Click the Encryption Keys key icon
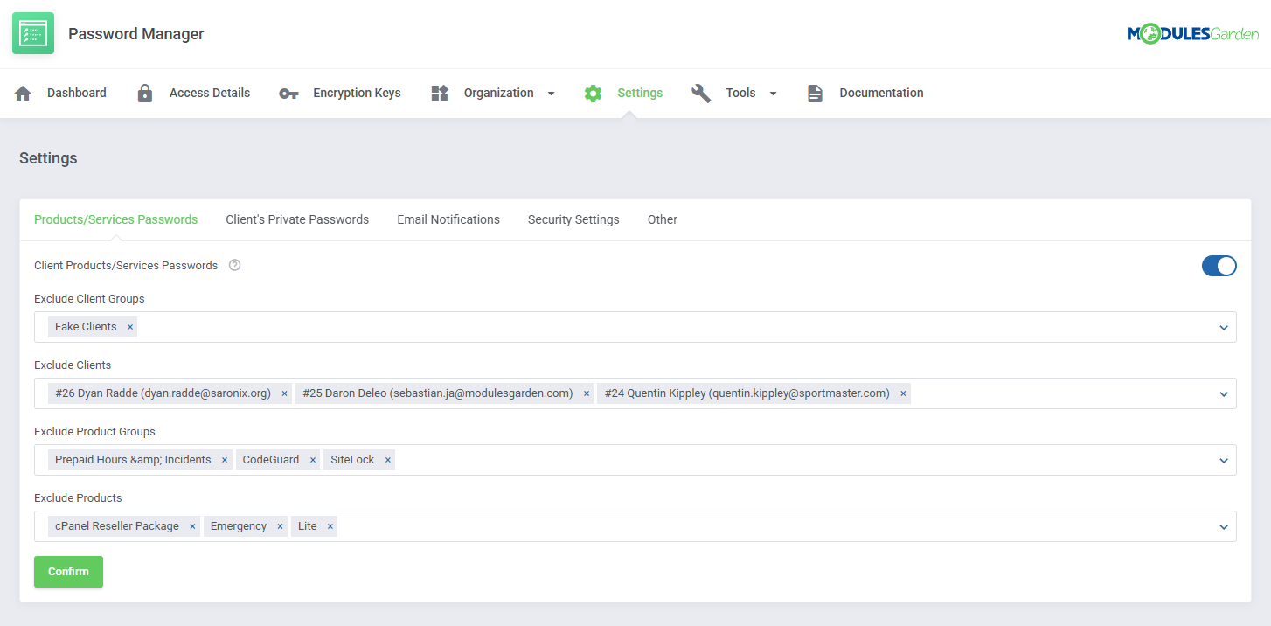 [x=288, y=94]
